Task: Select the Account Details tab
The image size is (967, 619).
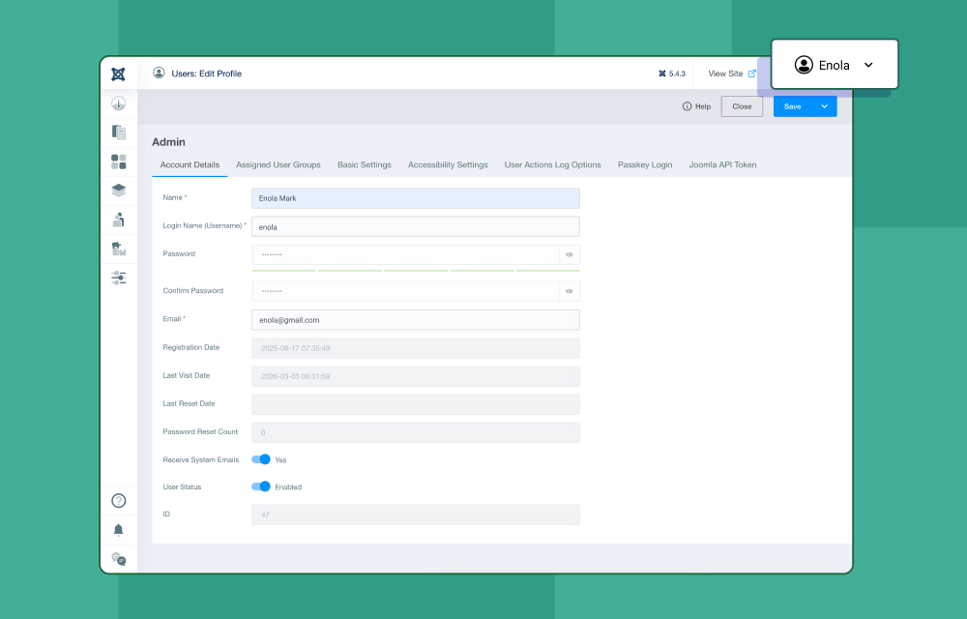Action: pos(190,164)
